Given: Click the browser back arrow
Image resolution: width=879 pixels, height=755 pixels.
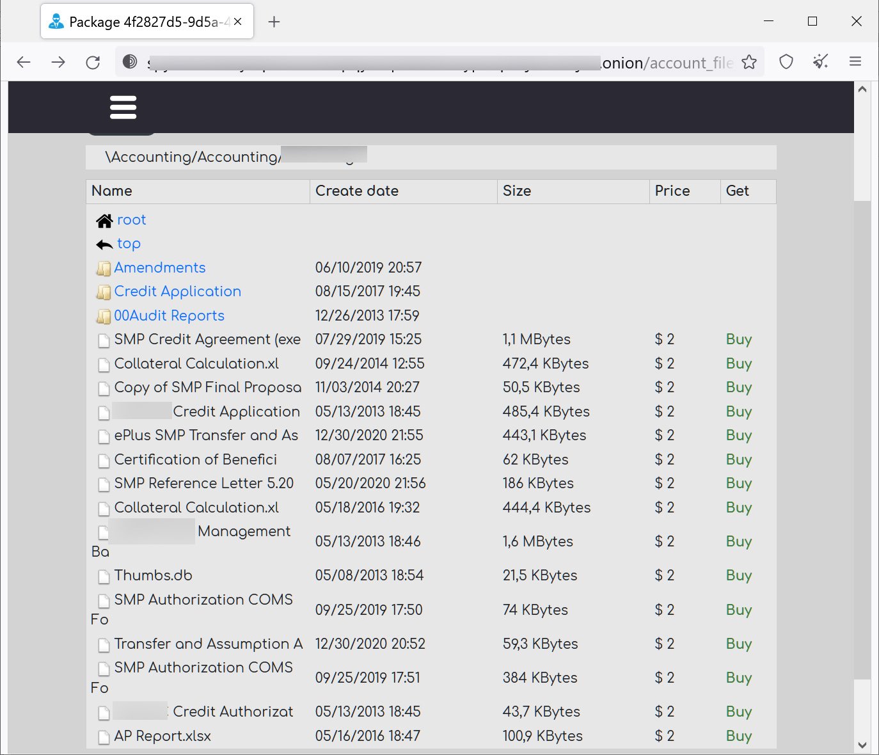Looking at the screenshot, I should [x=24, y=62].
